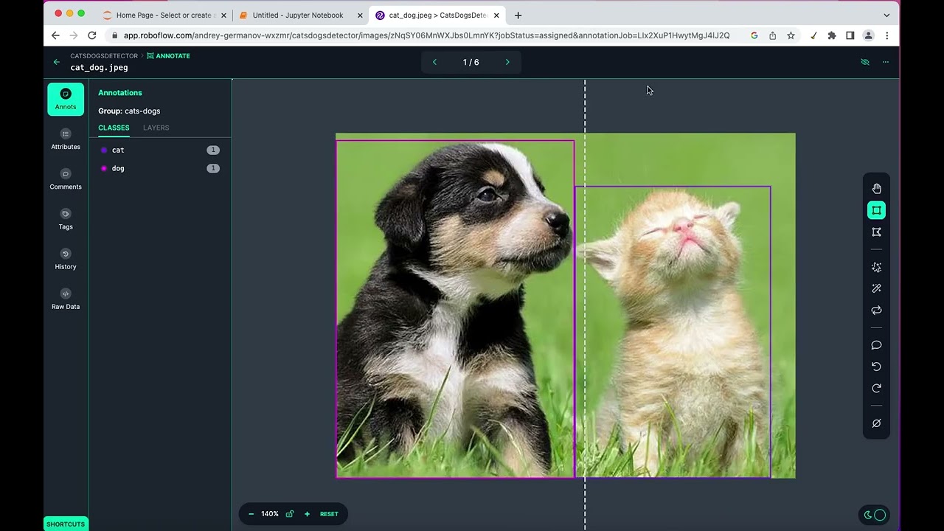This screenshot has width=944, height=531.
Task: Open the Raw Data panel
Action: pos(65,300)
